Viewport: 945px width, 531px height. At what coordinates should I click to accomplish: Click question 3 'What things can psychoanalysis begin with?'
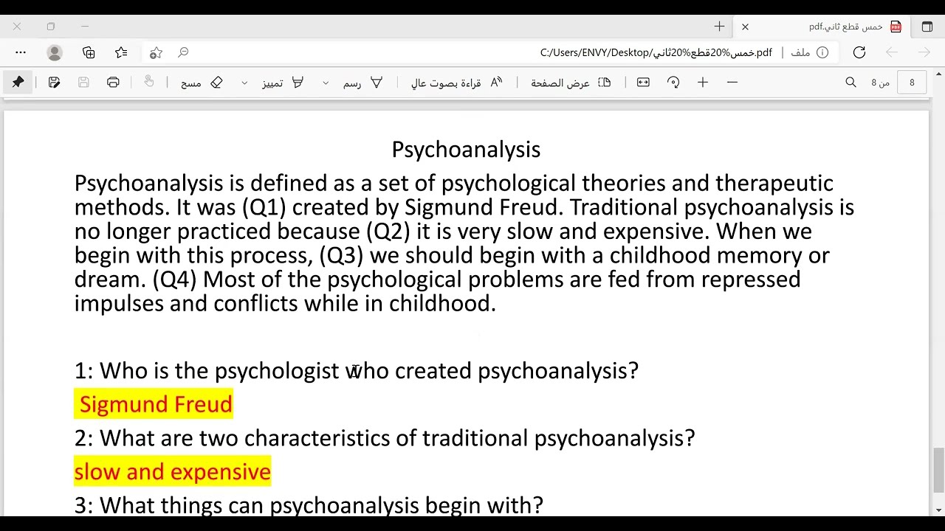tap(309, 505)
